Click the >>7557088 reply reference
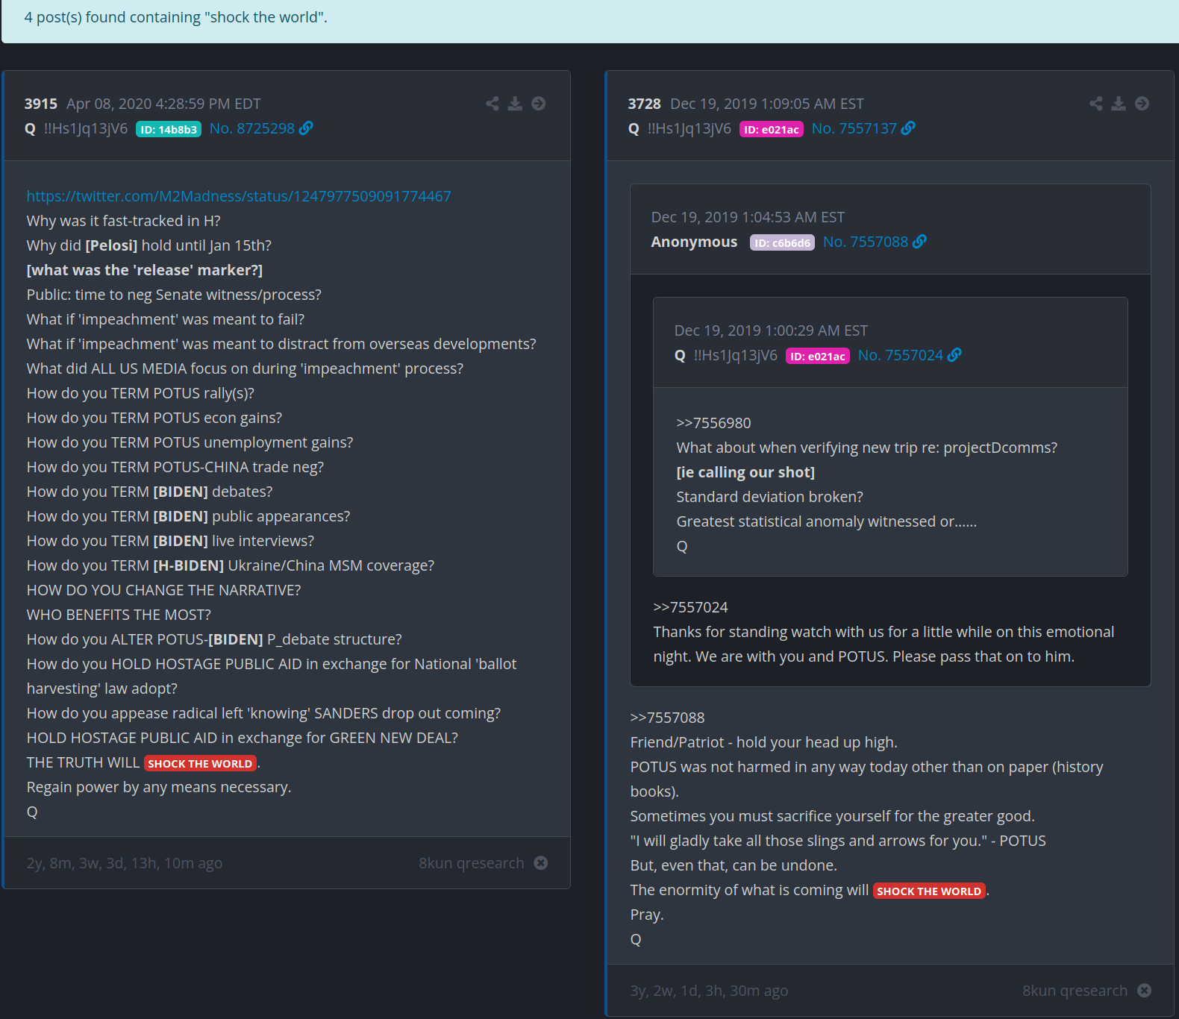Image resolution: width=1179 pixels, height=1019 pixels. tap(667, 718)
